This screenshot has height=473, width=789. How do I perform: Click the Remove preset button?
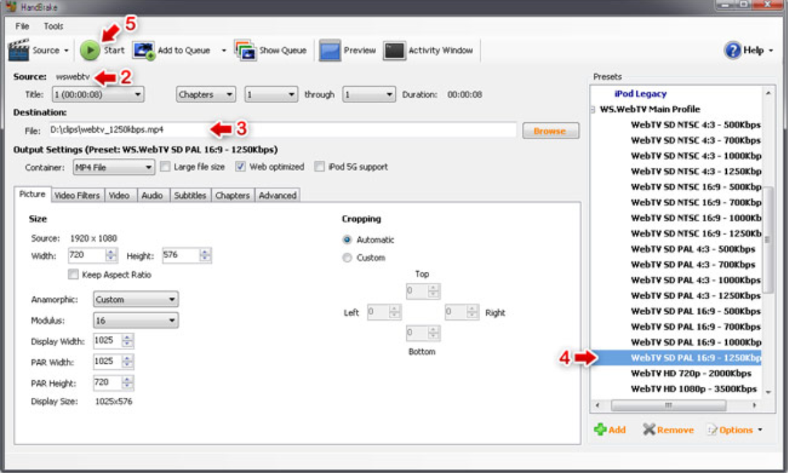tap(668, 429)
